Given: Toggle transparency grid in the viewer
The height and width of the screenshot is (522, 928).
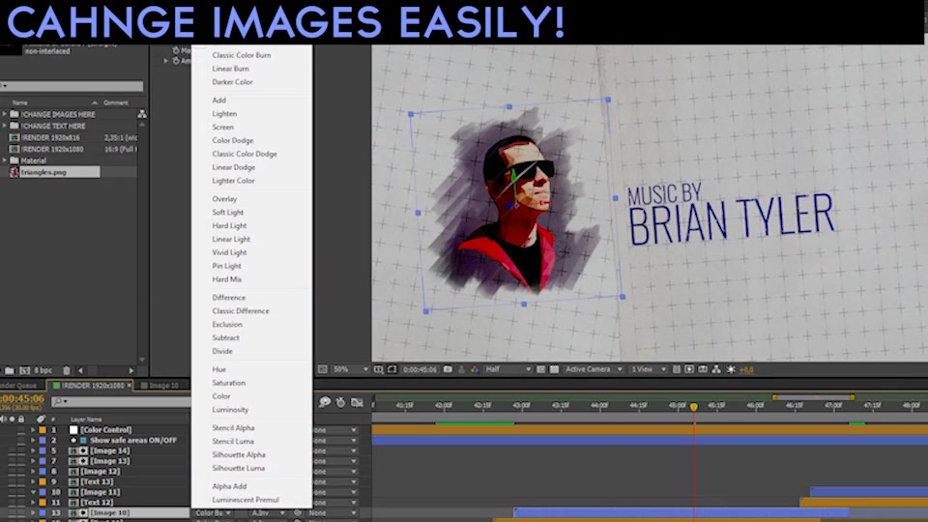Looking at the screenshot, I should pos(554,369).
